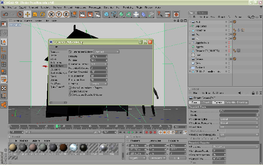This screenshot has width=263, height=165.
Task: Open the Standard mode dropdown
Action: (106, 52)
